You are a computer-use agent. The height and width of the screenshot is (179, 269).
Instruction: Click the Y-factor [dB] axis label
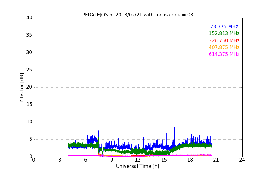click(x=21, y=88)
